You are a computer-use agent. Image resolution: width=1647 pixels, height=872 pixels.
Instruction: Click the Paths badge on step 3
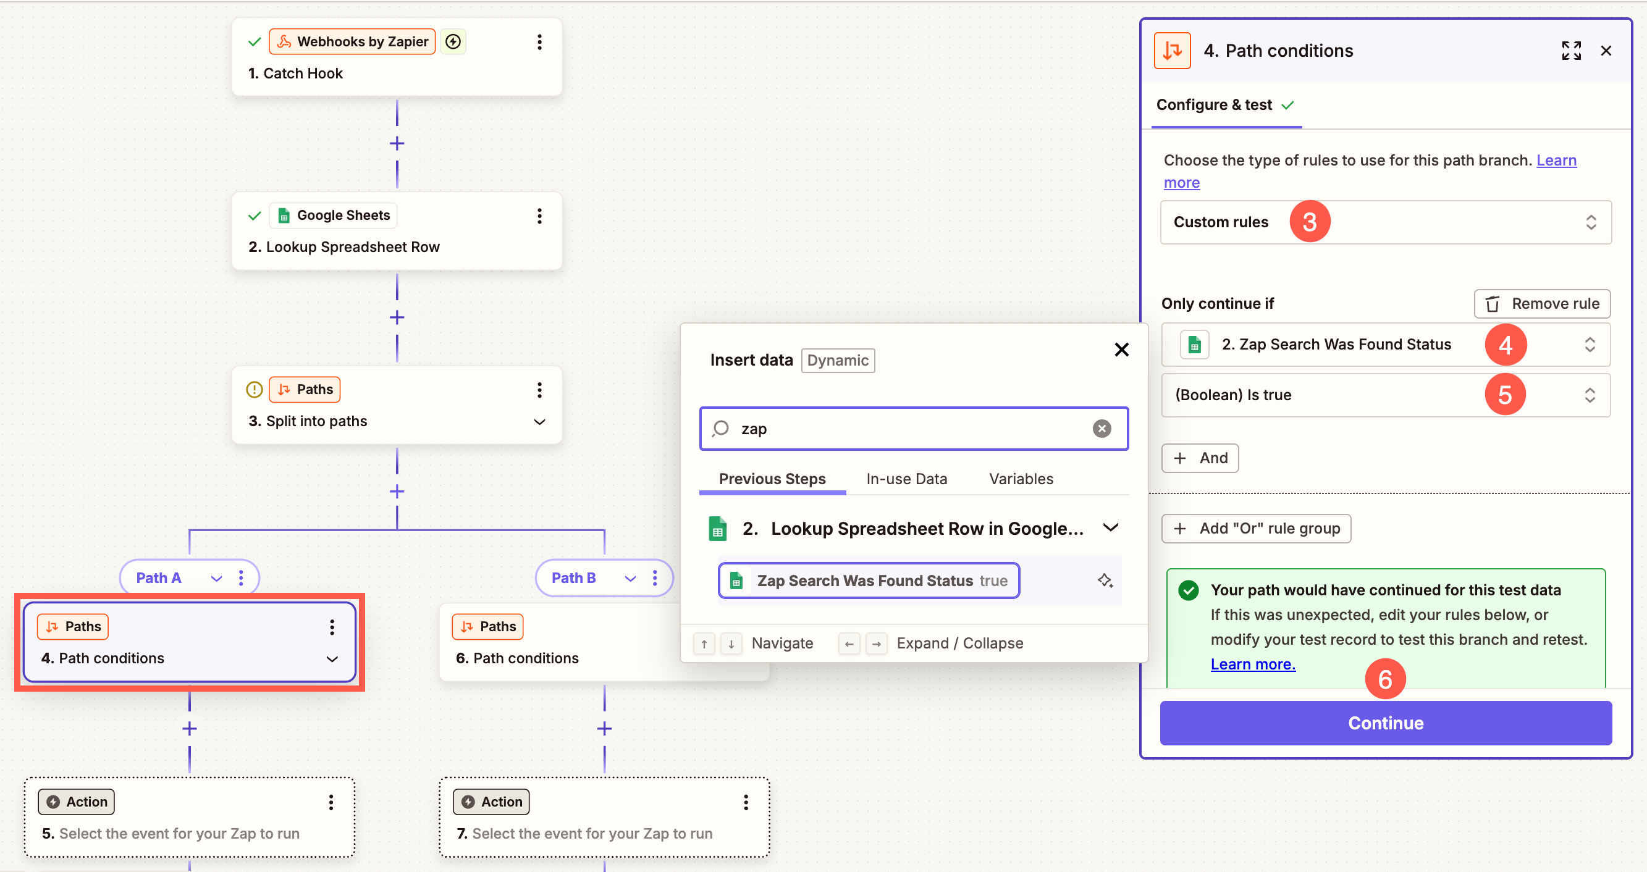(x=305, y=389)
